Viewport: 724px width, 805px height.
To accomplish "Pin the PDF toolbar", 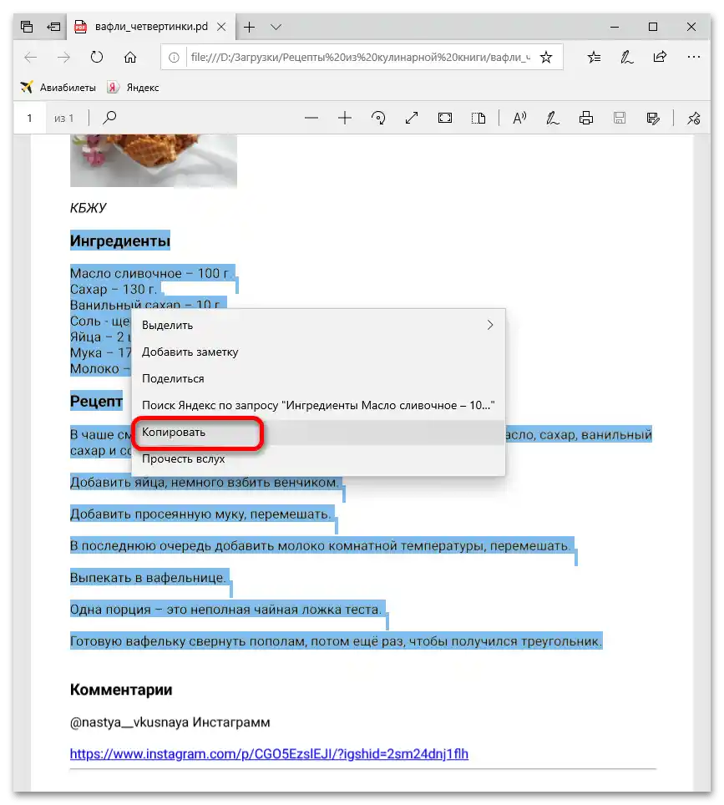I will click(694, 118).
